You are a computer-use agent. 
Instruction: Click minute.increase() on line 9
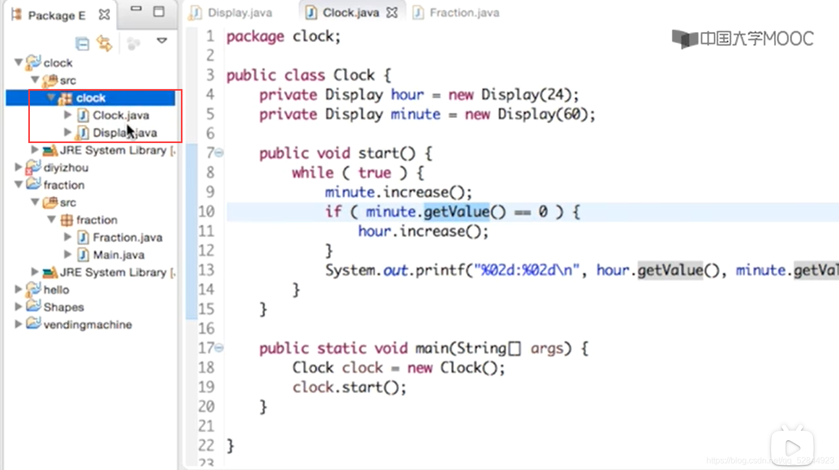coord(399,192)
